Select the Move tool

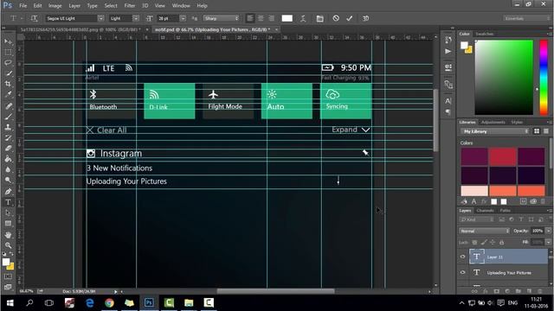tap(8, 41)
